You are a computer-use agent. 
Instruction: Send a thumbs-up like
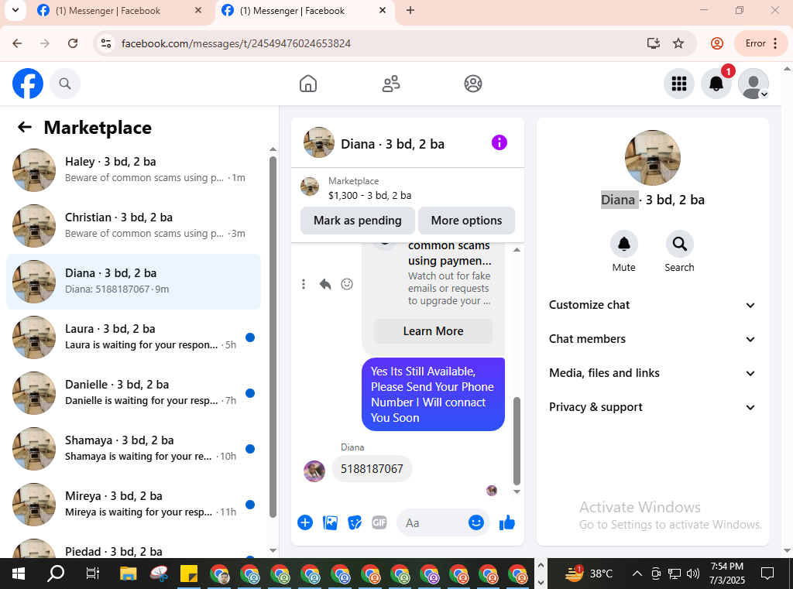(x=506, y=522)
